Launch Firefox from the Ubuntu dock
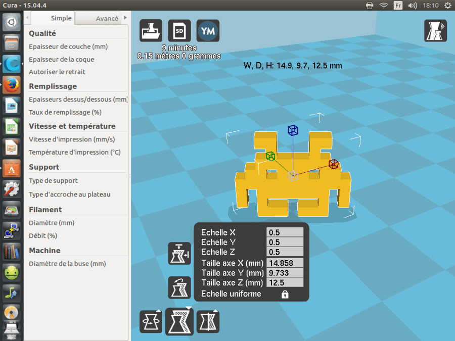Image resolution: width=455 pixels, height=341 pixels. (12, 85)
